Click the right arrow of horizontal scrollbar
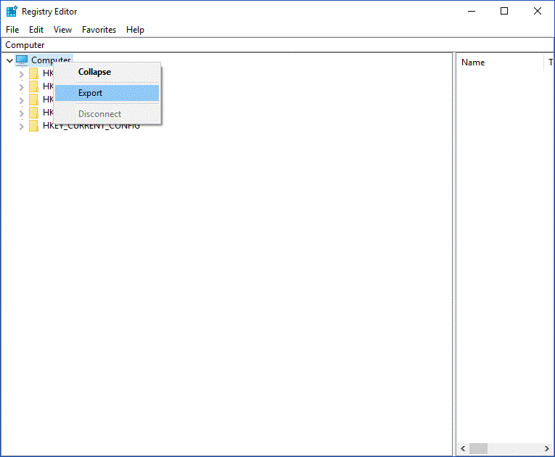Screen dimensions: 555x457 click(547, 448)
